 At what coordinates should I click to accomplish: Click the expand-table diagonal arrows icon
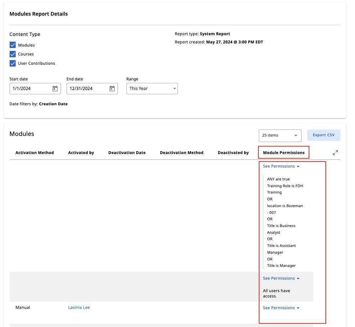(x=335, y=152)
